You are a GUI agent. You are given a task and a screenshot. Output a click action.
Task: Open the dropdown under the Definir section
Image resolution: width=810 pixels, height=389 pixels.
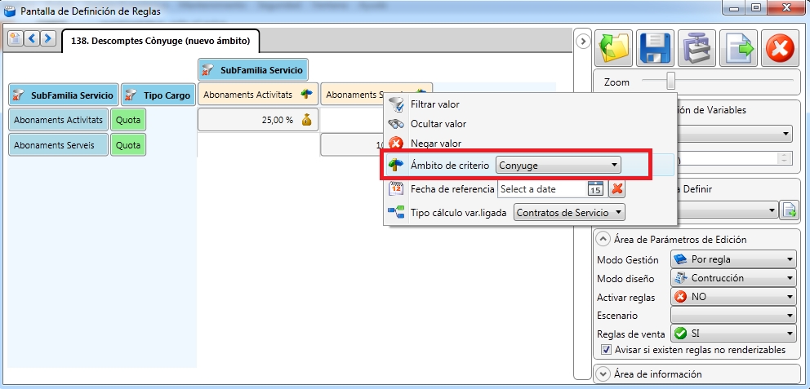coord(728,210)
